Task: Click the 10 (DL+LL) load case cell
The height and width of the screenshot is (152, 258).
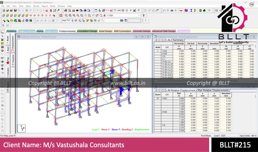Action: pyautogui.click(x=167, y=62)
